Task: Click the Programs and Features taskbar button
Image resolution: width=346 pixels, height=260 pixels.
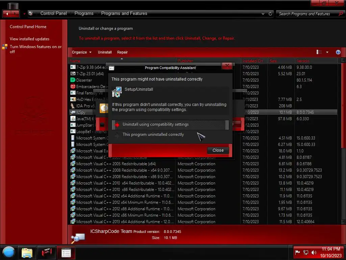Action: pos(66,253)
